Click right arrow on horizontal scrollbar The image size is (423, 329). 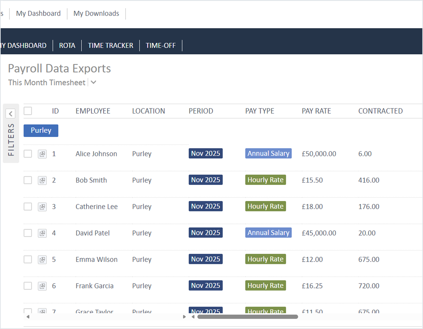(x=184, y=317)
